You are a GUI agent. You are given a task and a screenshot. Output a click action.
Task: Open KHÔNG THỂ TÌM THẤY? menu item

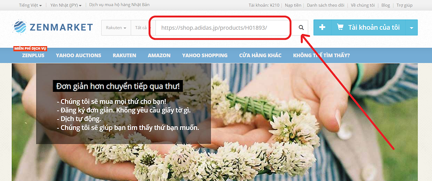[x=321, y=55]
